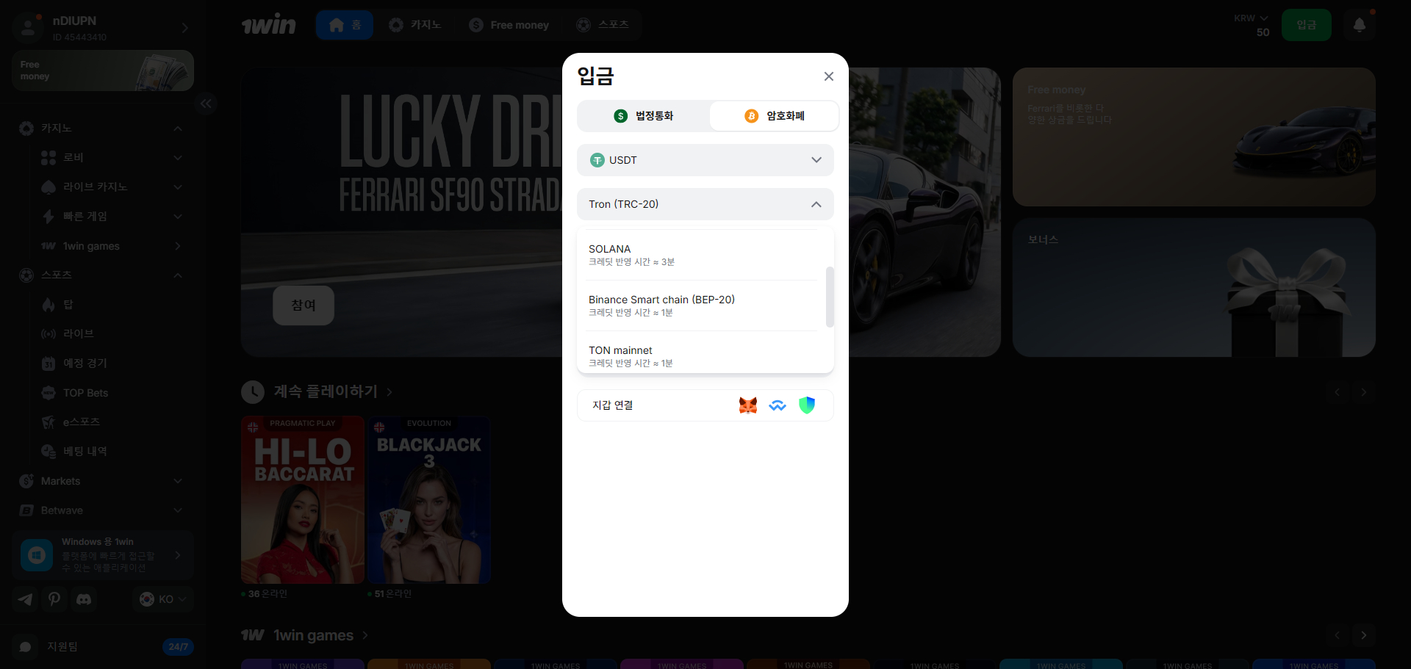Screen dimensions: 1411x669
Task: Open 탑 sports item with flame icon
Action: coord(112,305)
